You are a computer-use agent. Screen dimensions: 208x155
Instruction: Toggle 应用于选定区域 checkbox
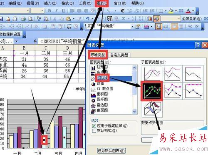(x=94, y=126)
